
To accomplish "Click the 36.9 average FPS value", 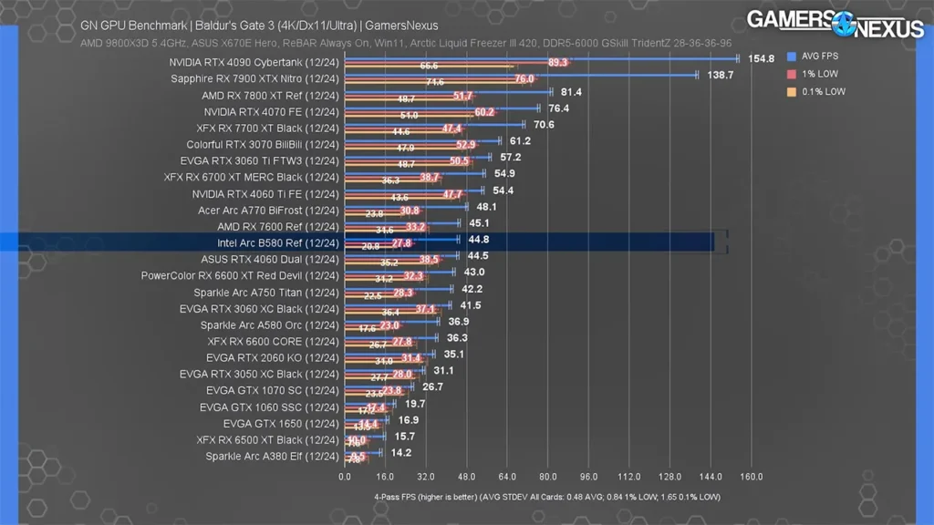I will [459, 322].
